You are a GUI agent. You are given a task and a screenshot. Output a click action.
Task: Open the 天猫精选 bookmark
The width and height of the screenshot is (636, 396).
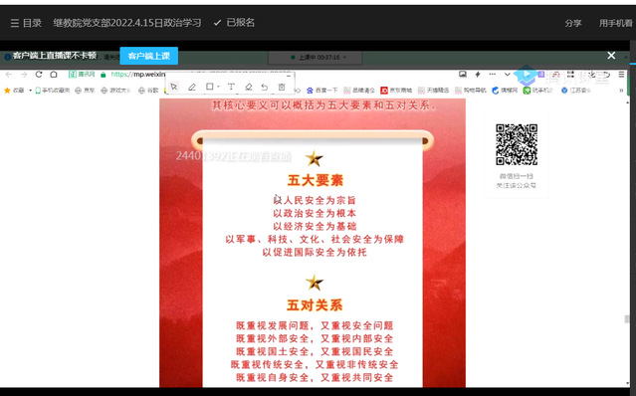433,91
